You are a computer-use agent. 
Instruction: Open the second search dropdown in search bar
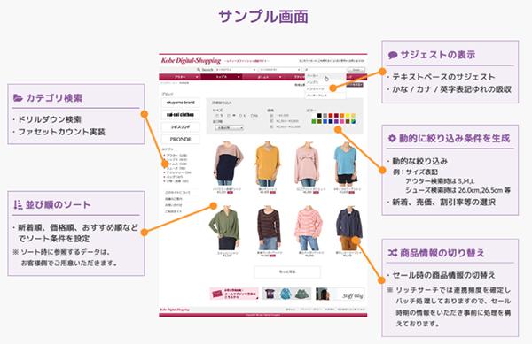click(280, 70)
